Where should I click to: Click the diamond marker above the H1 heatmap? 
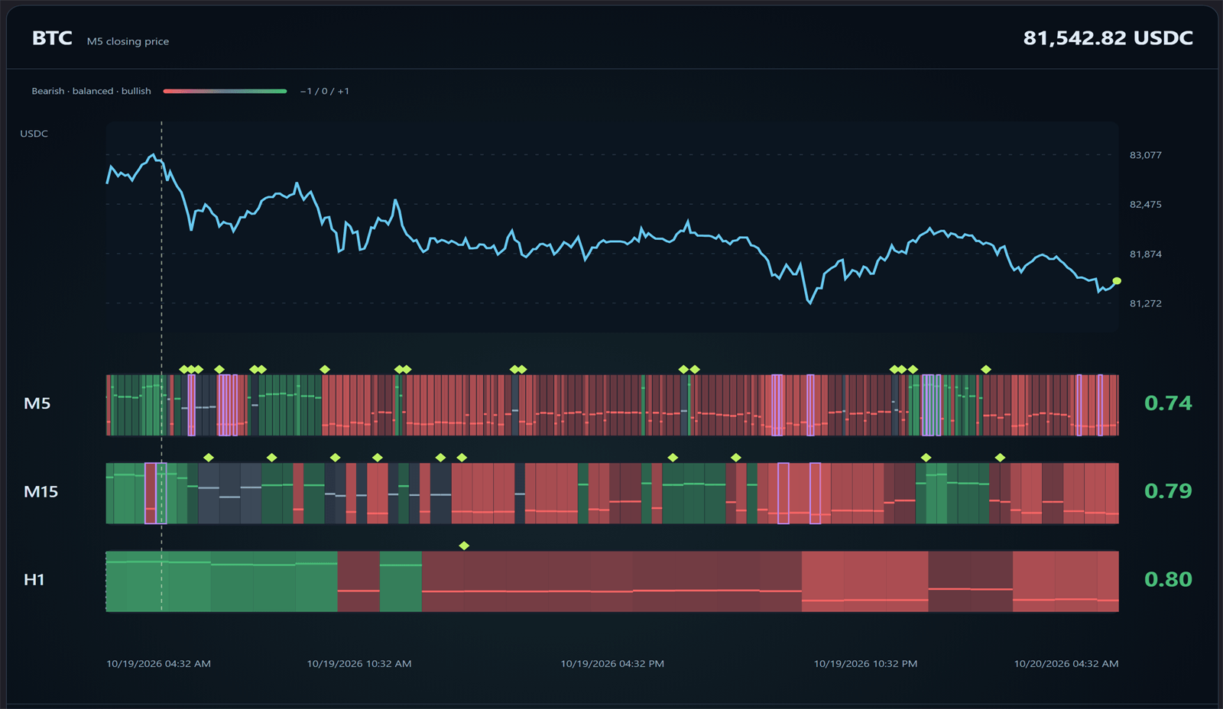click(x=464, y=546)
